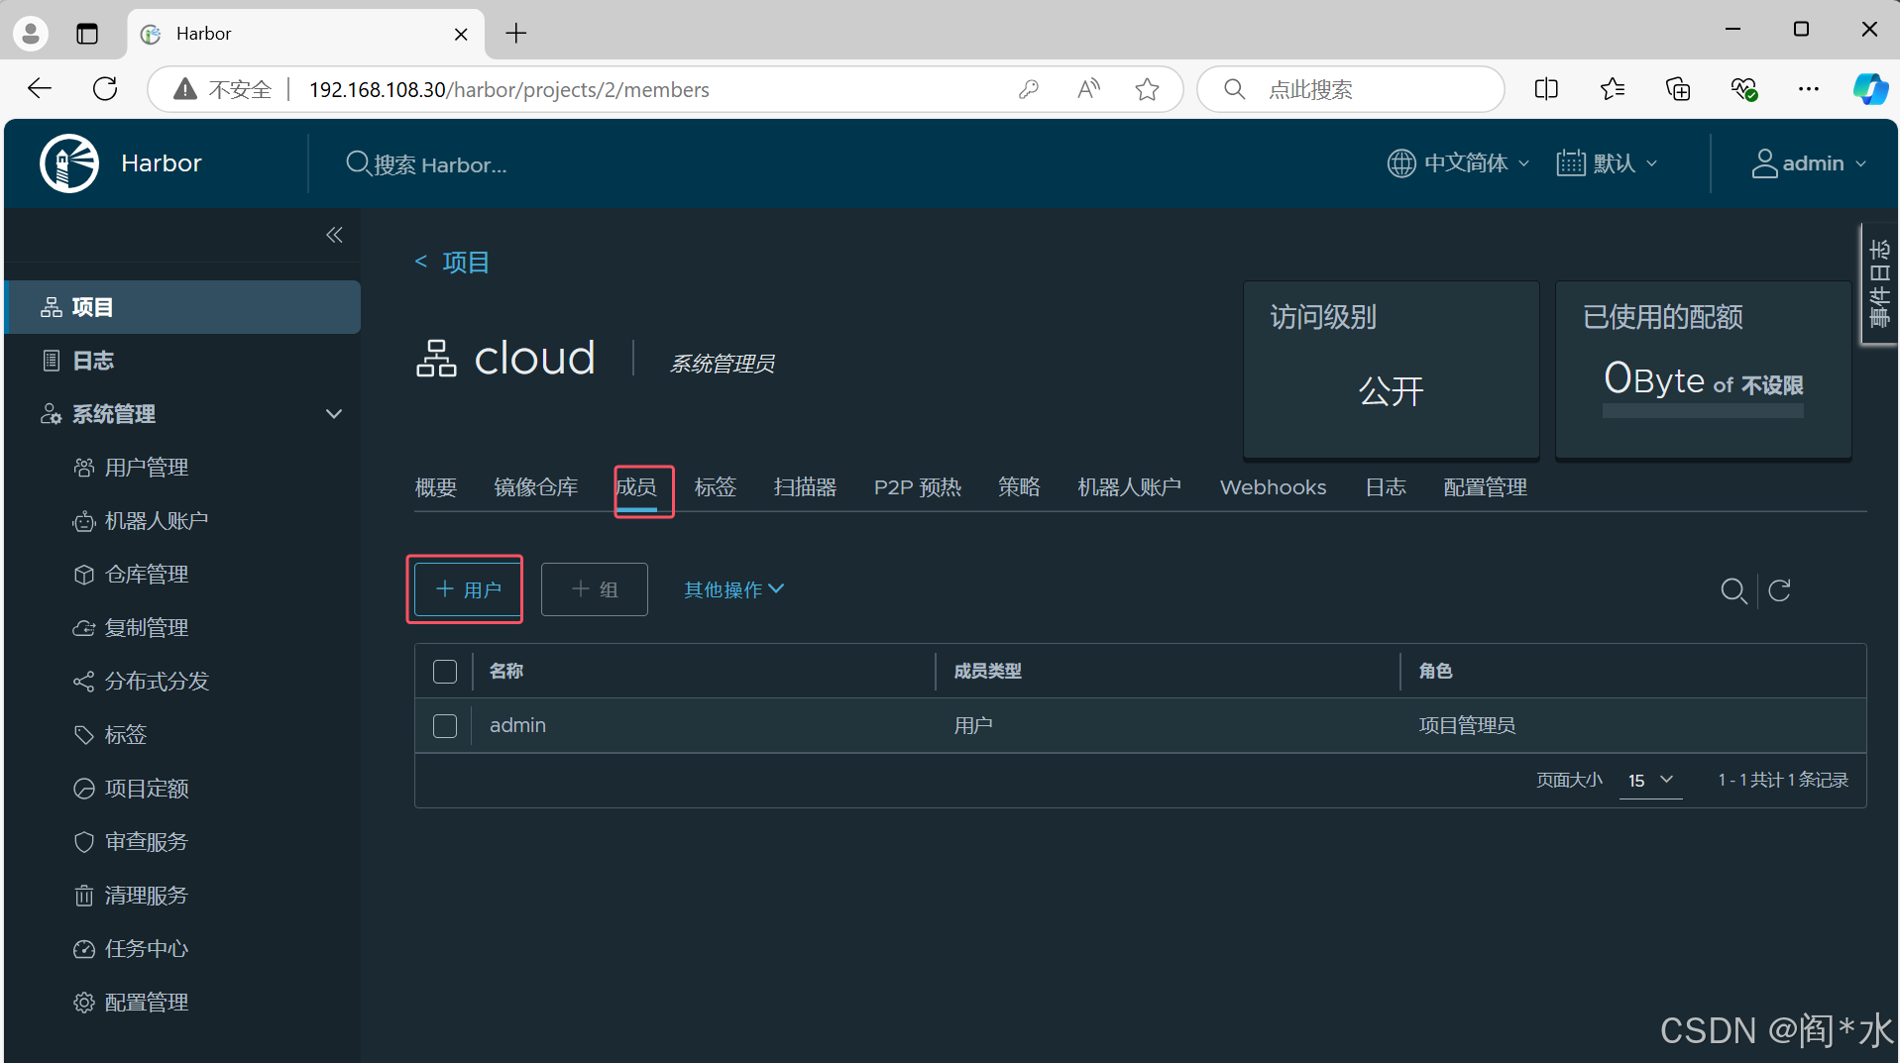
Task: Click the member list search icon
Action: [x=1733, y=590]
